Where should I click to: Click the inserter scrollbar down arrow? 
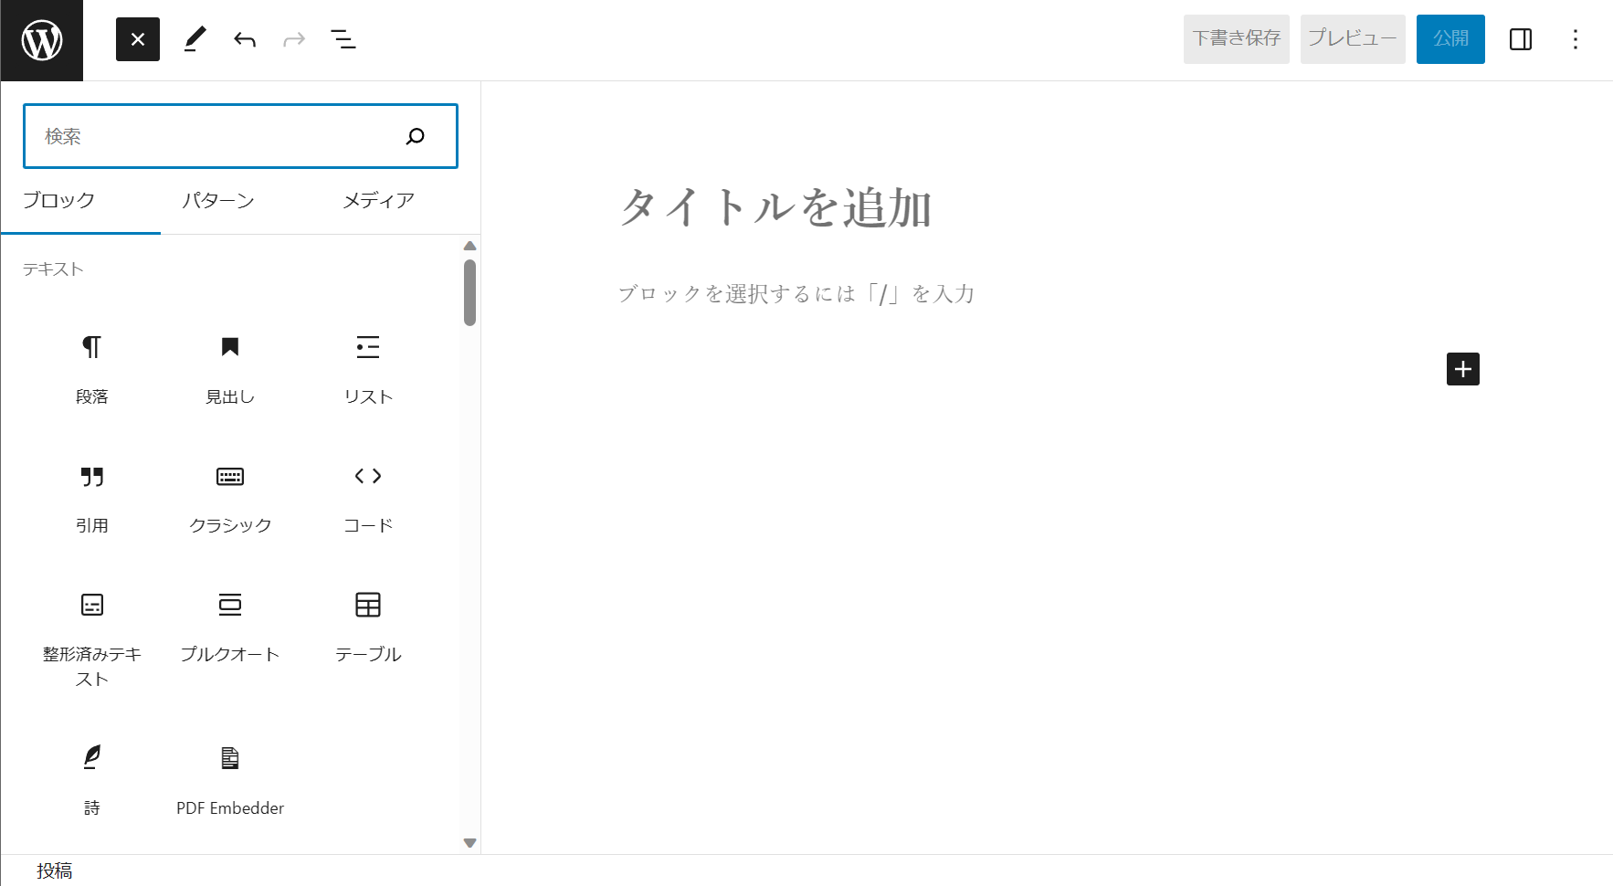(469, 843)
